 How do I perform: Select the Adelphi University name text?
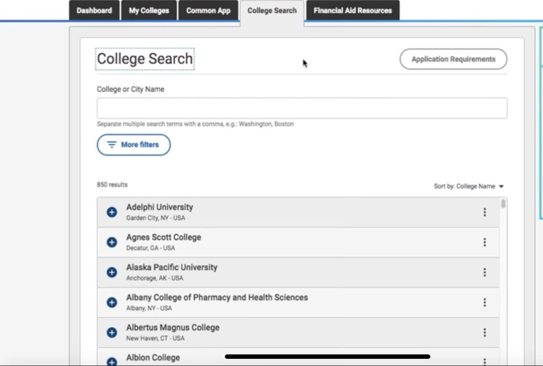click(x=160, y=207)
